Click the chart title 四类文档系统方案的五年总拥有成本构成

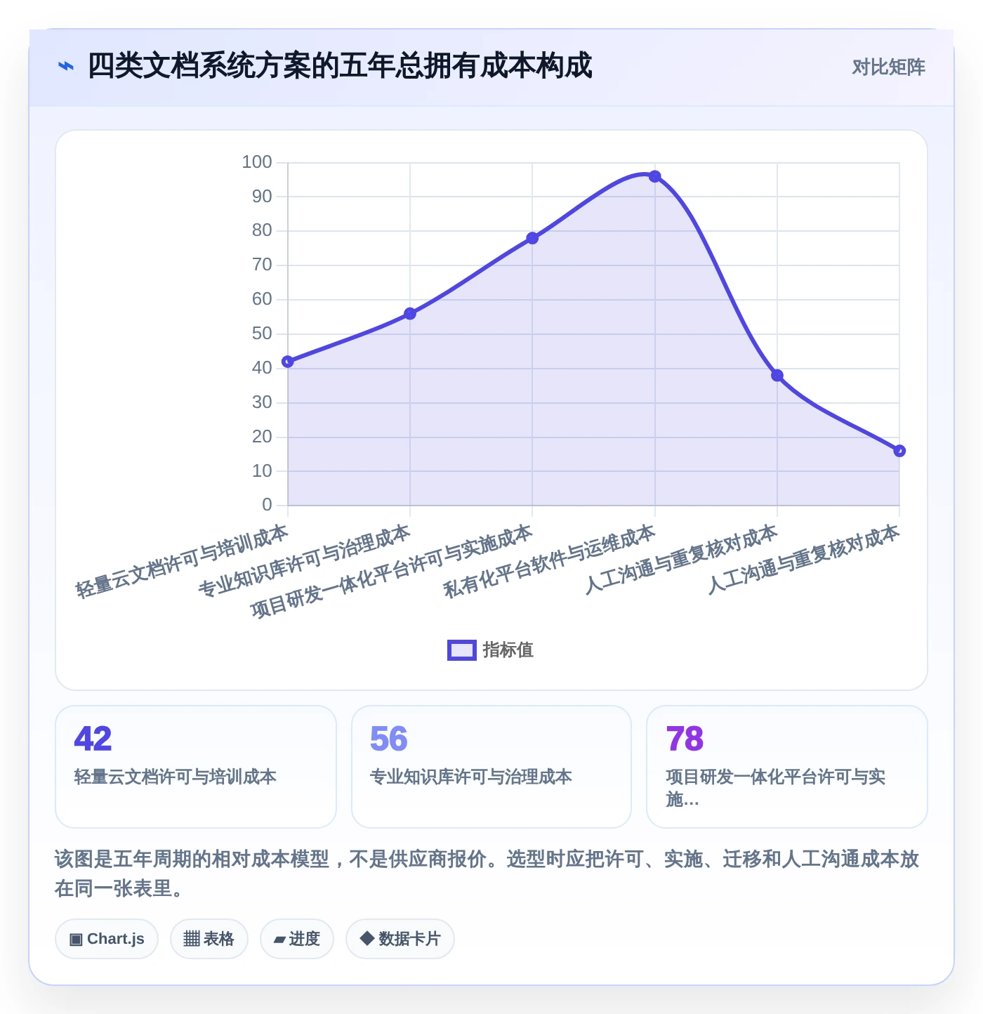coord(340,66)
